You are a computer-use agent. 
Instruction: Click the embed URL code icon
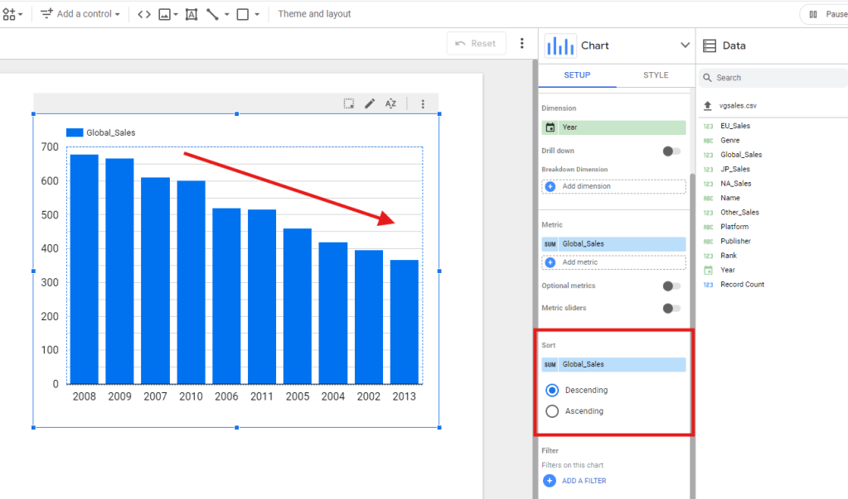144,14
